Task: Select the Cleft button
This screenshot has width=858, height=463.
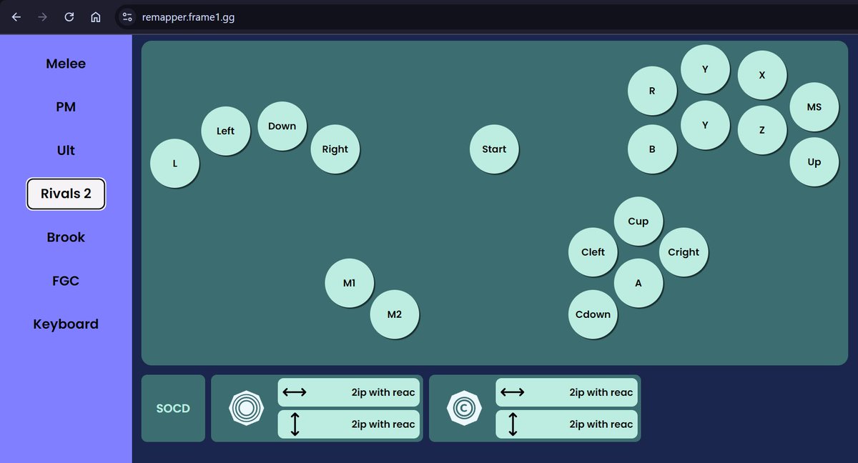Action: [x=593, y=252]
